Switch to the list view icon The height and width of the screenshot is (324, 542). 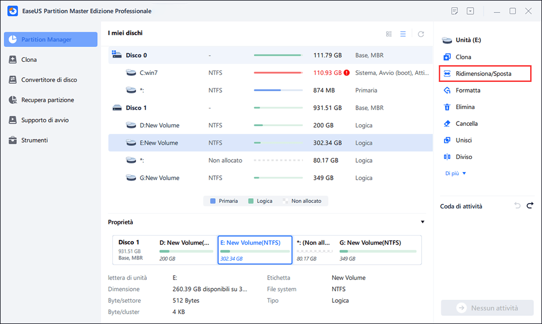(403, 34)
